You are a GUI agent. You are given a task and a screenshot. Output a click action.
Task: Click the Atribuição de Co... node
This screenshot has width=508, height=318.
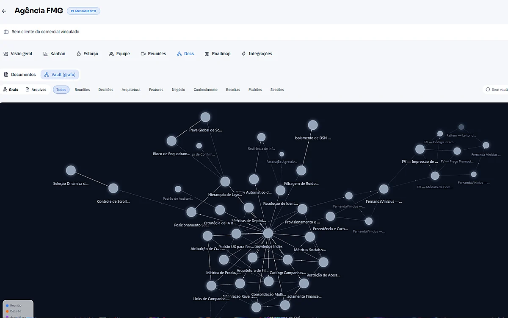tap(207, 236)
